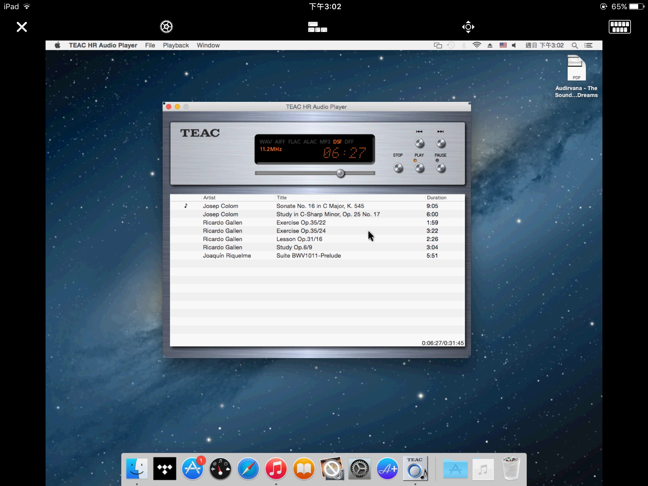
Task: Open the photo app with prohibited sign in Dock
Action: (332, 469)
